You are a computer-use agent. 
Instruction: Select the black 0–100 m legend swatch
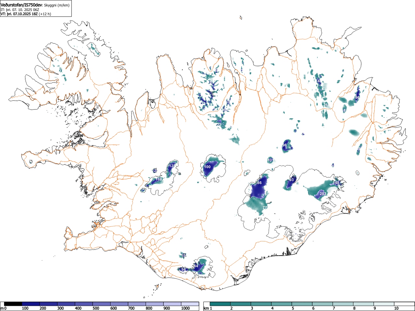pos(13,304)
